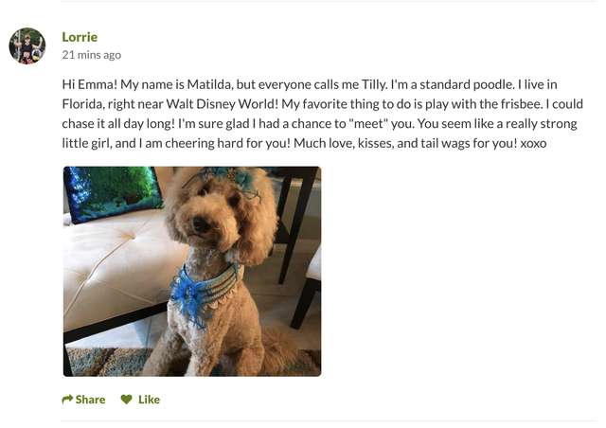Click the white ottoman in the photo
Screen dimensions: 606x428
(116, 271)
